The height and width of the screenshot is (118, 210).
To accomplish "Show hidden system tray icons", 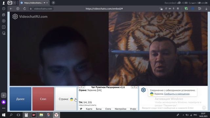I will [183, 115].
